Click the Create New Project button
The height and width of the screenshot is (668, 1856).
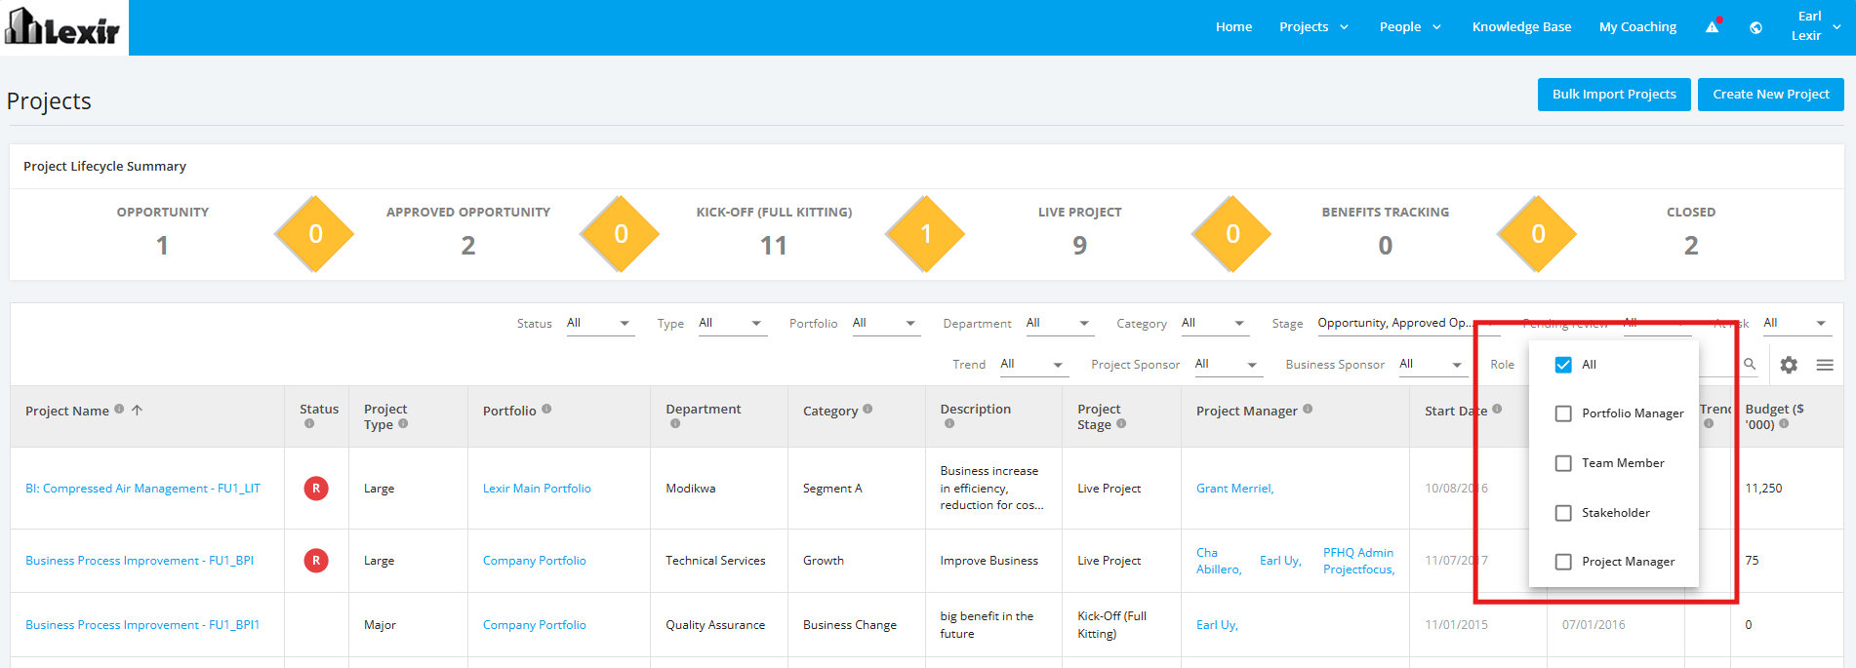[x=1771, y=95]
